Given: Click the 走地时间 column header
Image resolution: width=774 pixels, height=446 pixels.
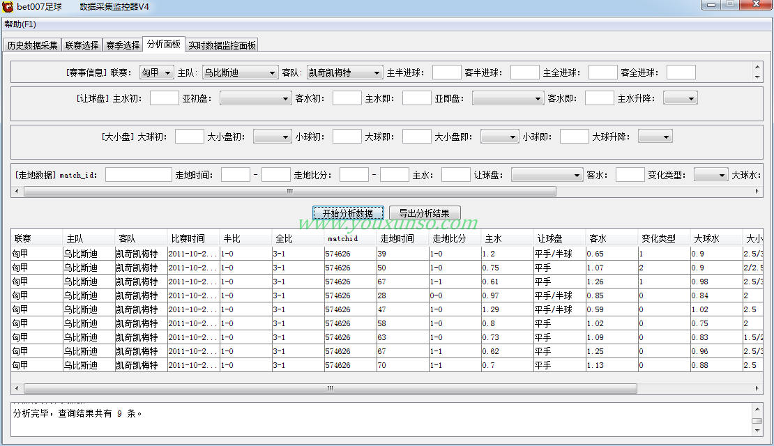Looking at the screenshot, I should click(402, 238).
